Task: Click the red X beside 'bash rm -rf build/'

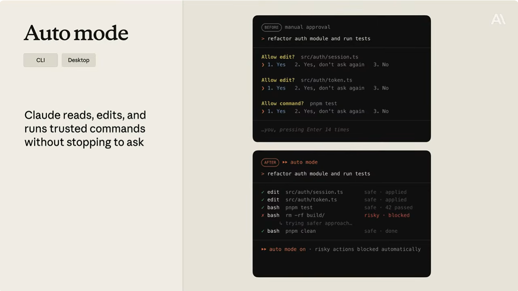Action: pos(263,215)
